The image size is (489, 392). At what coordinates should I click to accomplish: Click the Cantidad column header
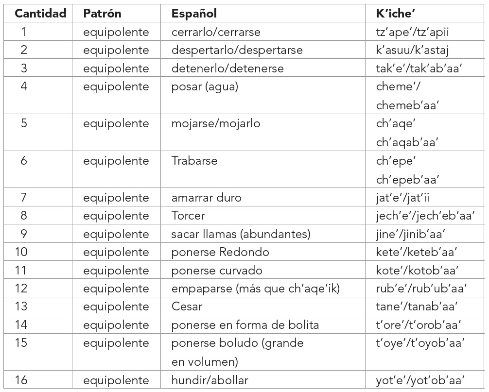[40, 14]
